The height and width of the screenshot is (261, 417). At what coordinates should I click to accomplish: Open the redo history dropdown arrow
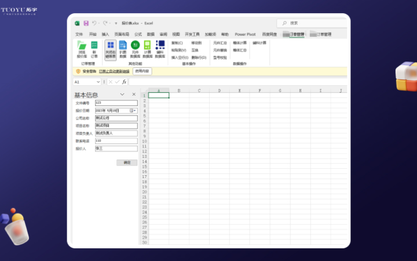[x=110, y=23]
